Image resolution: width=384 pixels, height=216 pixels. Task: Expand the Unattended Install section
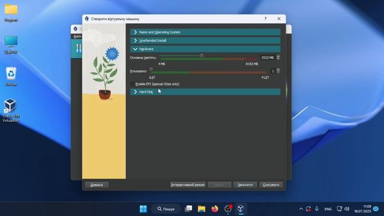[205, 40]
